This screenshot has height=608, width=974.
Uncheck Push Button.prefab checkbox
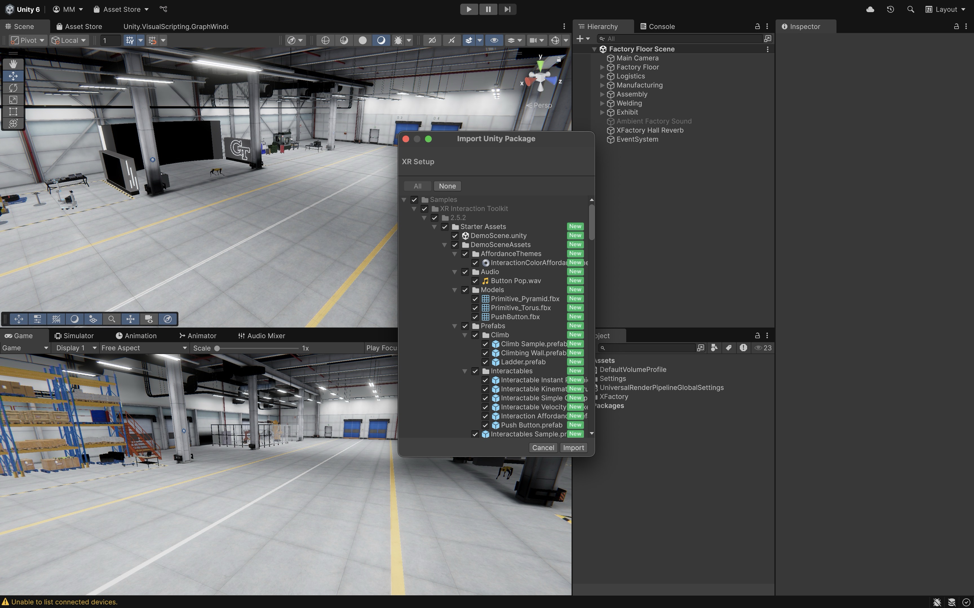(485, 425)
